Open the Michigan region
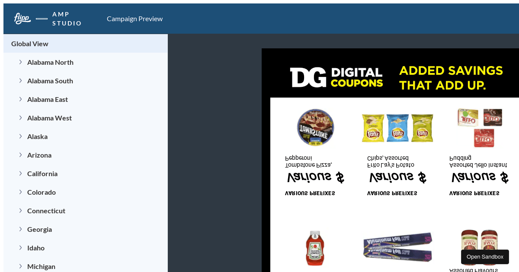The image size is (519, 272). [41, 266]
